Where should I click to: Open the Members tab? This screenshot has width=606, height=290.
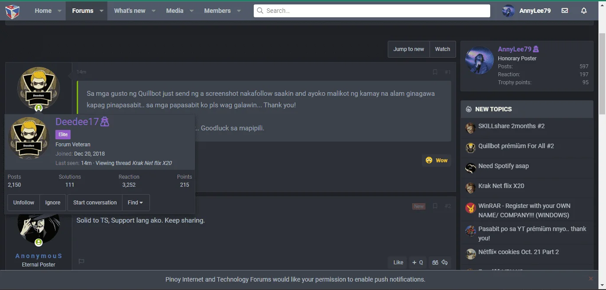pyautogui.click(x=217, y=11)
